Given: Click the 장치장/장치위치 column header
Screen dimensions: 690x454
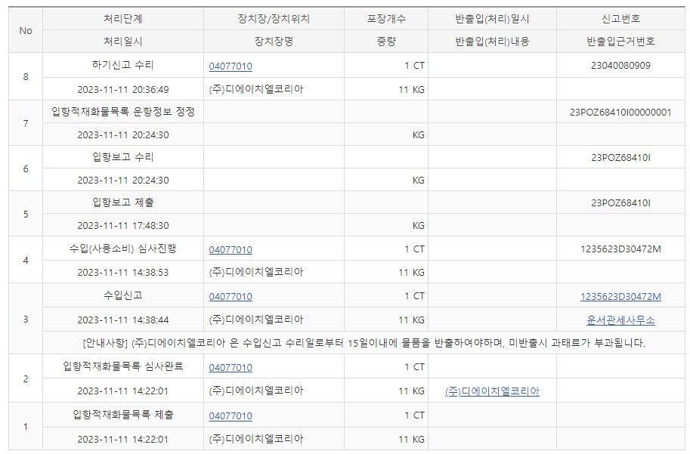Looking at the screenshot, I should tap(273, 19).
